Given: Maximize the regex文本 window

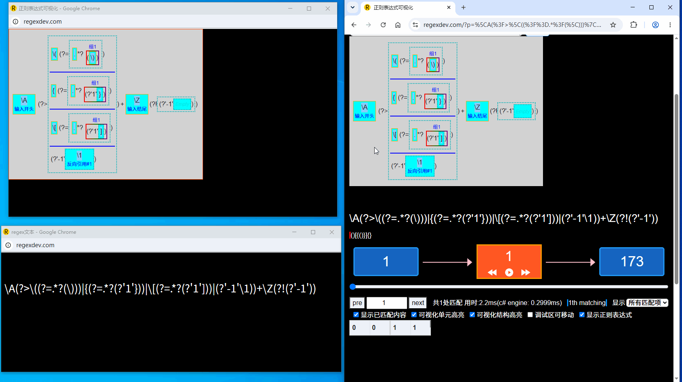Looking at the screenshot, I should [x=313, y=232].
